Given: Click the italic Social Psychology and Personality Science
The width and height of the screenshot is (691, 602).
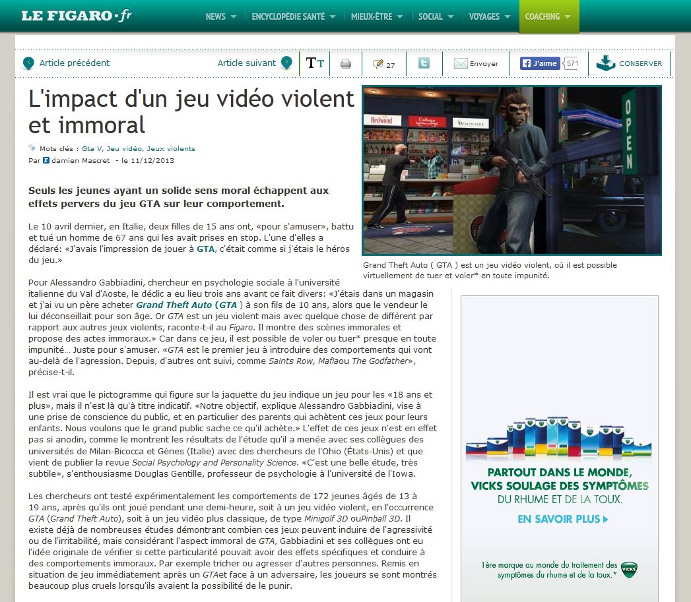Looking at the screenshot, I should click(x=214, y=462).
